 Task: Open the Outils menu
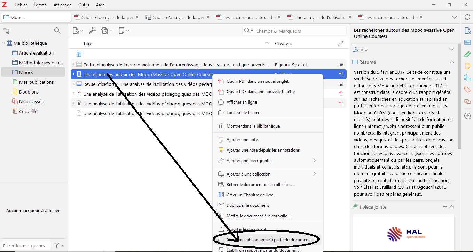[84, 5]
